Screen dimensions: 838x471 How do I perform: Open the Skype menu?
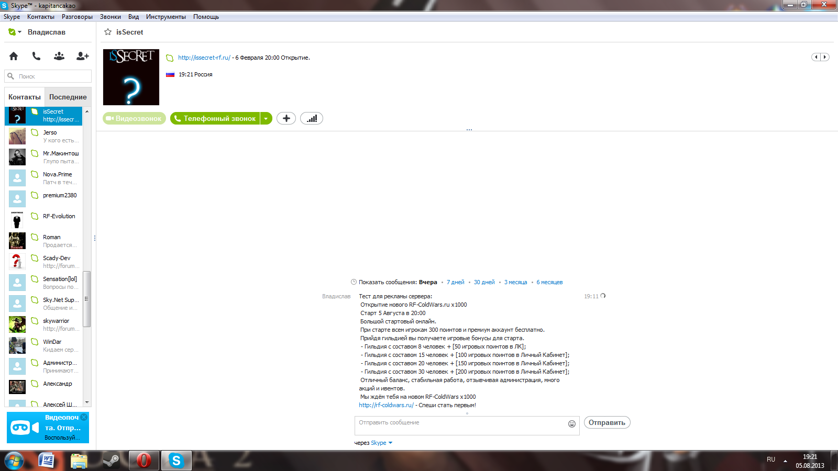tap(12, 17)
